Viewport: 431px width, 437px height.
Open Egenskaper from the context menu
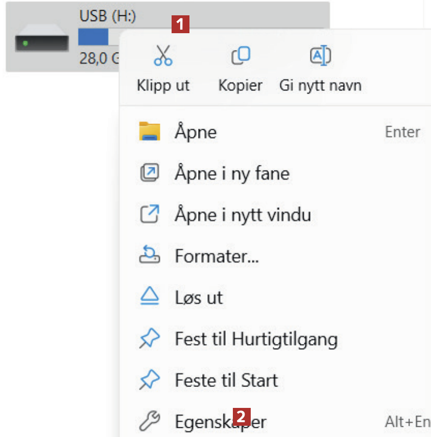pyautogui.click(x=220, y=423)
